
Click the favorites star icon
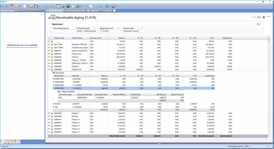click(x=17, y=6)
